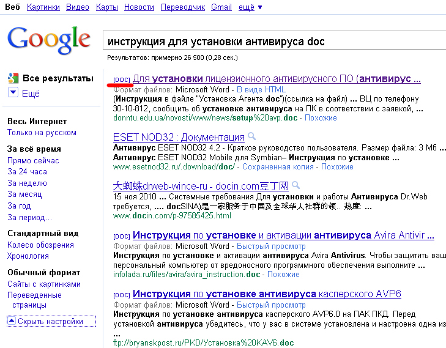Filter results by 'Прямо сейчас'
Screen dimensions: 446x348
(x=33, y=161)
